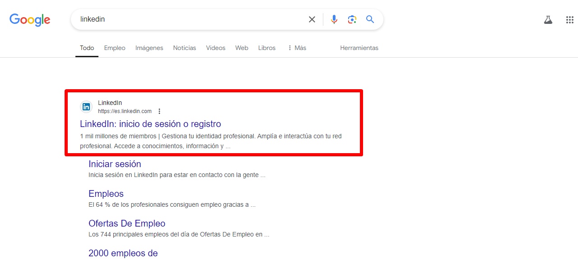
Task: Expand the Más dropdown menu
Action: pyautogui.click(x=297, y=48)
